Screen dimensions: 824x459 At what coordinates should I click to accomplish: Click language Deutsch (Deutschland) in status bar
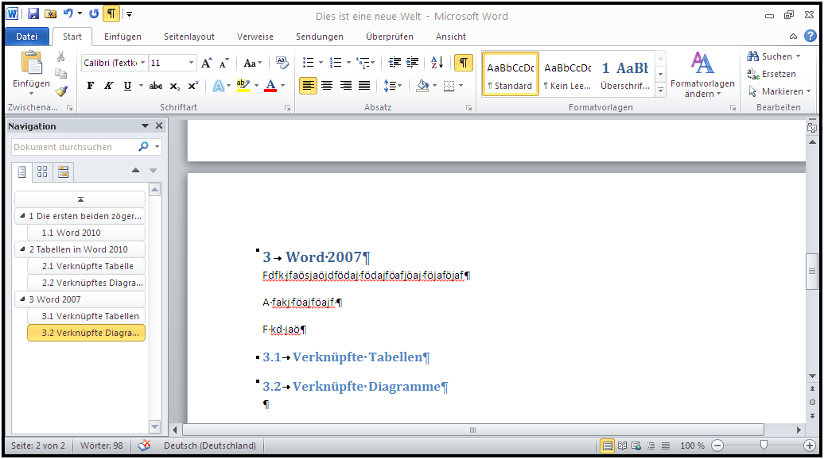pos(210,445)
